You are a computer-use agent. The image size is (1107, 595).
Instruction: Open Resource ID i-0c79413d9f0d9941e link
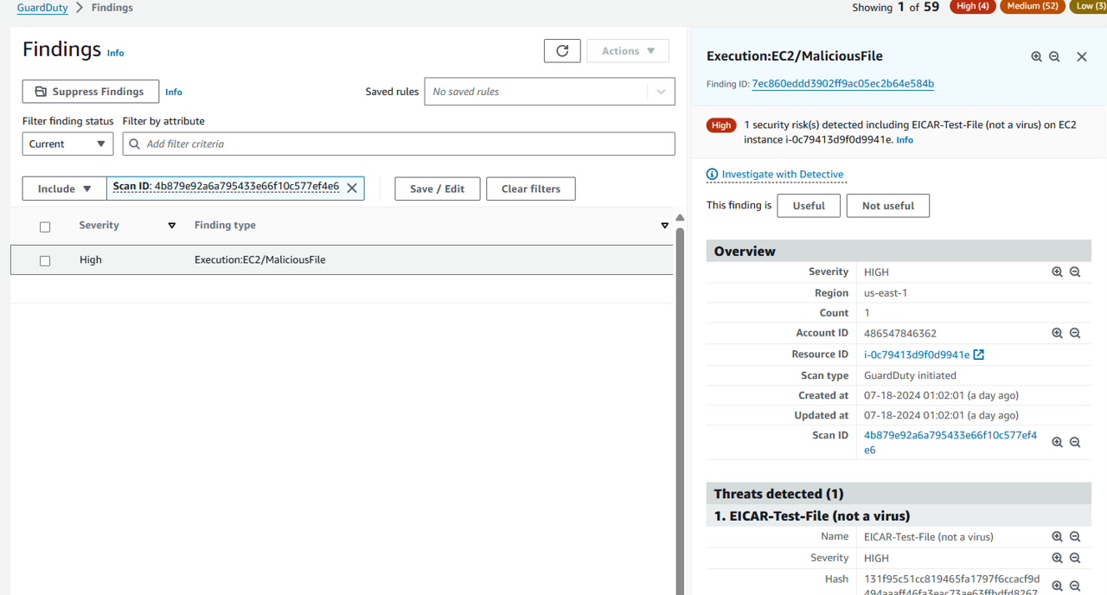pyautogui.click(x=917, y=355)
